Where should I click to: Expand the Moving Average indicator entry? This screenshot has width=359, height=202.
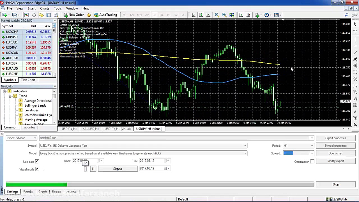36,120
